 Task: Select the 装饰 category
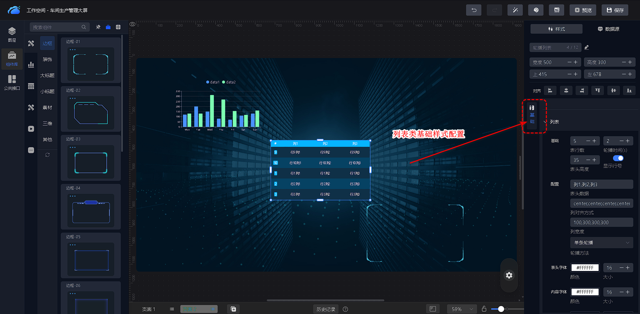pyautogui.click(x=47, y=59)
